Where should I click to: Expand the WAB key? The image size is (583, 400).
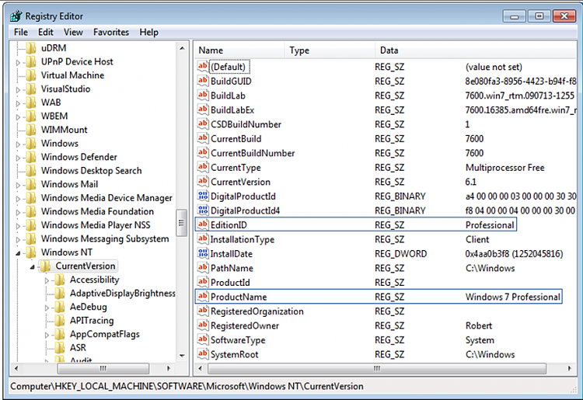18,103
